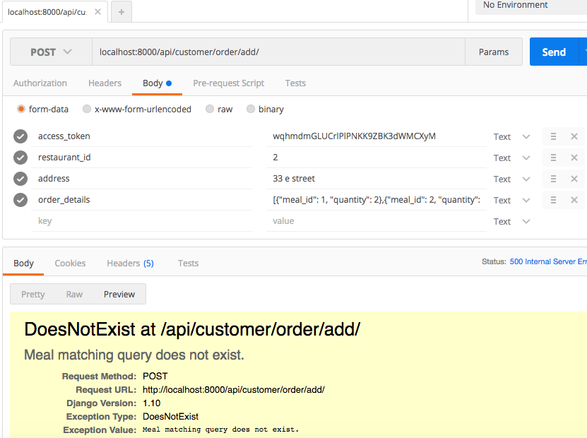Screen dimensions: 587x438
Task: Select the x-www-form-urlencoded radio button
Action: [x=86, y=109]
